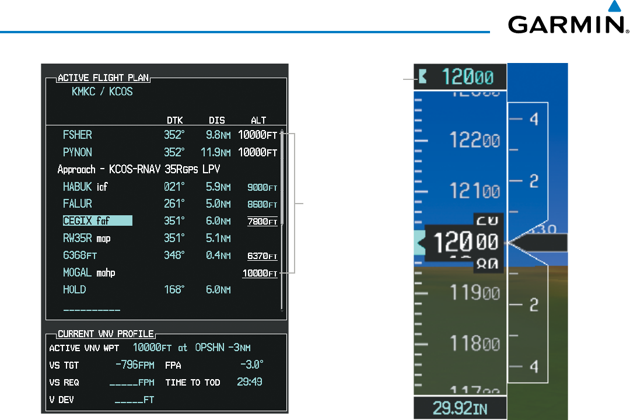The image size is (630, 420).
Task: Click the 5.9NM distance for HABUK
Action: pos(218,187)
